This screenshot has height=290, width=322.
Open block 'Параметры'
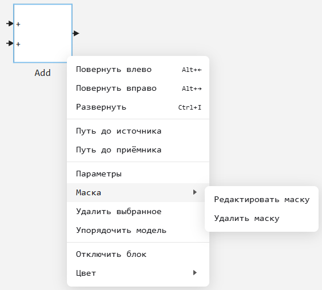tap(138, 174)
